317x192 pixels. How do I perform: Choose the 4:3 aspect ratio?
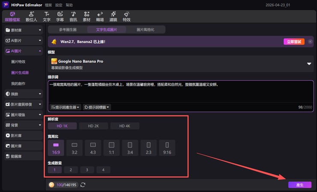click(93, 148)
